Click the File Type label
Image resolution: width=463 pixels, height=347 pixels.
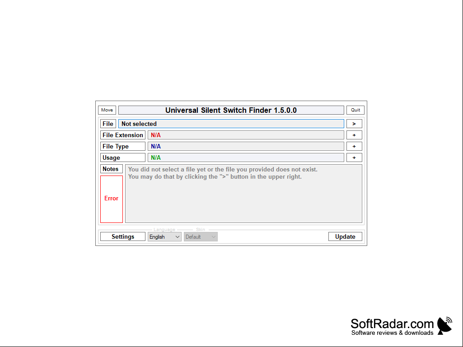[123, 146]
